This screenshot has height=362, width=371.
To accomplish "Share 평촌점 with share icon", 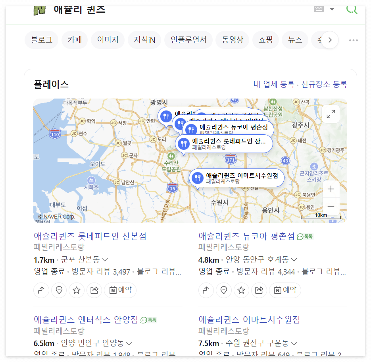I will tap(259, 290).
